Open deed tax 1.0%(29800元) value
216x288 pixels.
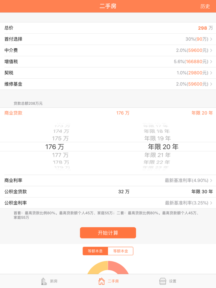tap(192, 73)
